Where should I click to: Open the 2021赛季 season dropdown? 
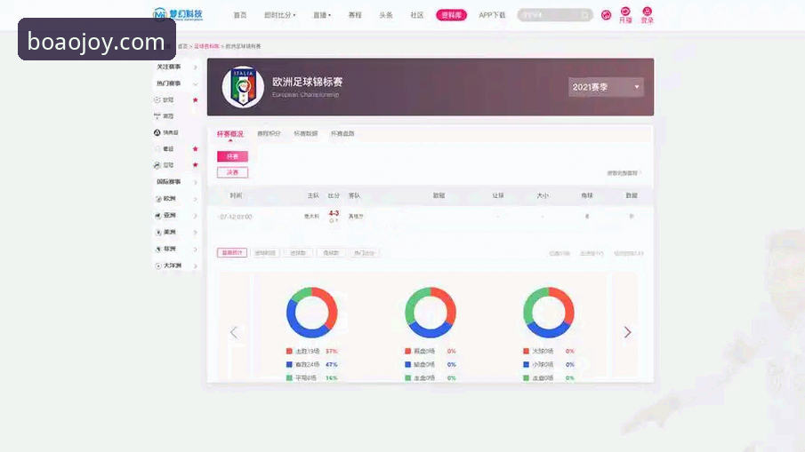[x=606, y=87]
